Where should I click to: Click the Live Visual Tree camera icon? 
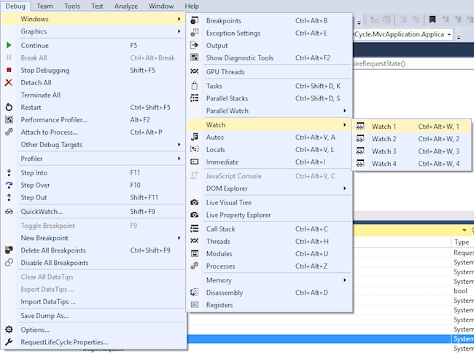coord(195,202)
